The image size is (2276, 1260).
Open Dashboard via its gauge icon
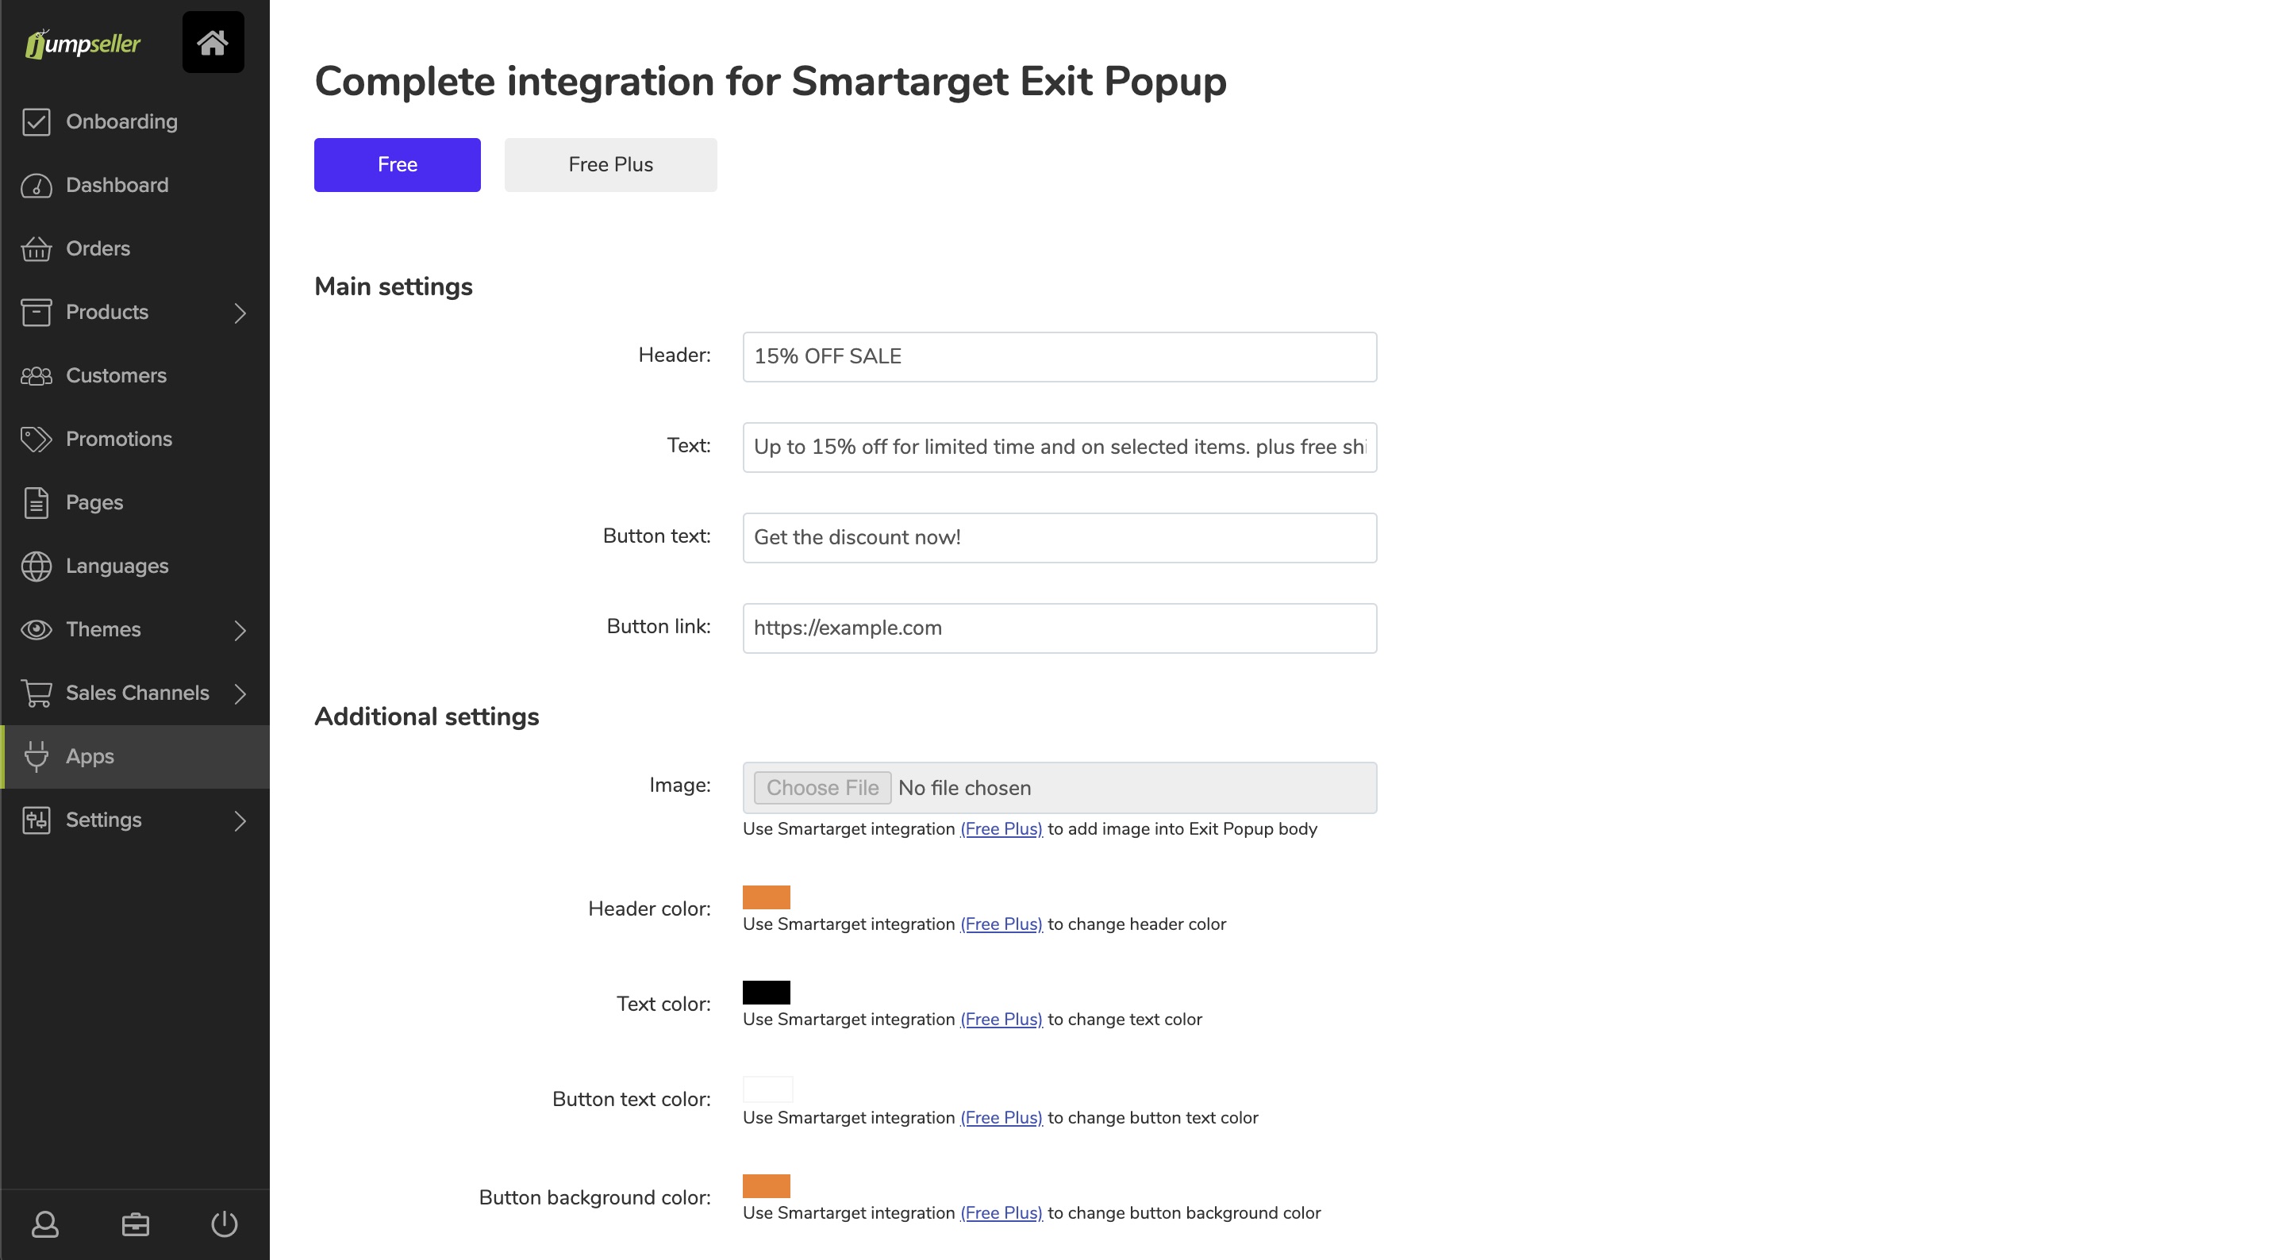pos(37,186)
